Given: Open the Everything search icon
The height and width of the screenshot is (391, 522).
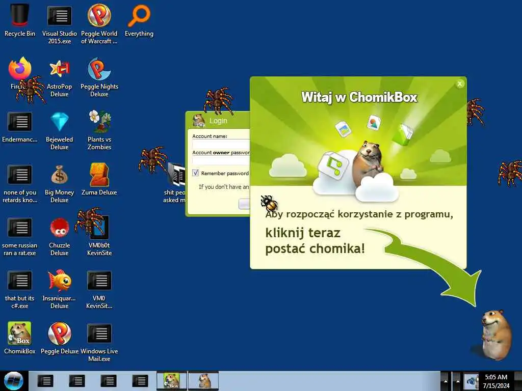Looking at the screenshot, I should coord(139,19).
